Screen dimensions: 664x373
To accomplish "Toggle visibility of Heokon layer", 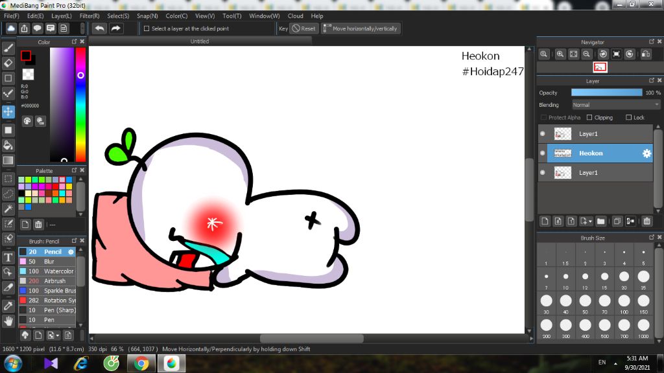I will coord(543,153).
